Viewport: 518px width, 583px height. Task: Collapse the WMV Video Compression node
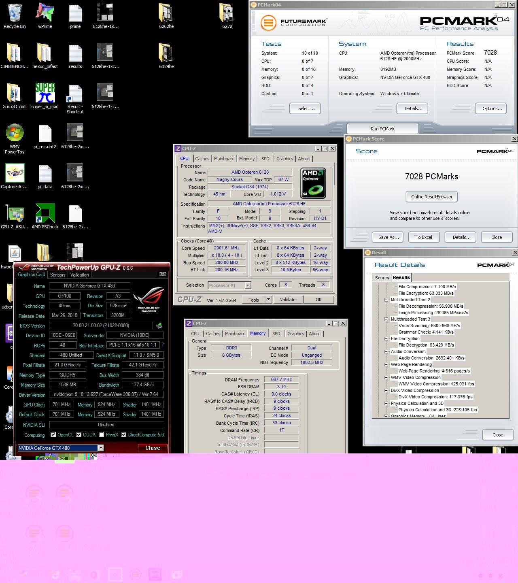pos(386,377)
